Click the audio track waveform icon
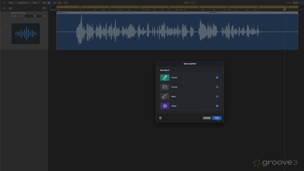The width and height of the screenshot is (304, 171). tap(26, 34)
